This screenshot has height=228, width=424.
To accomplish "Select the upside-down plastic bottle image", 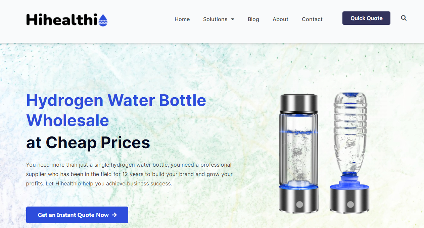I will [349, 153].
